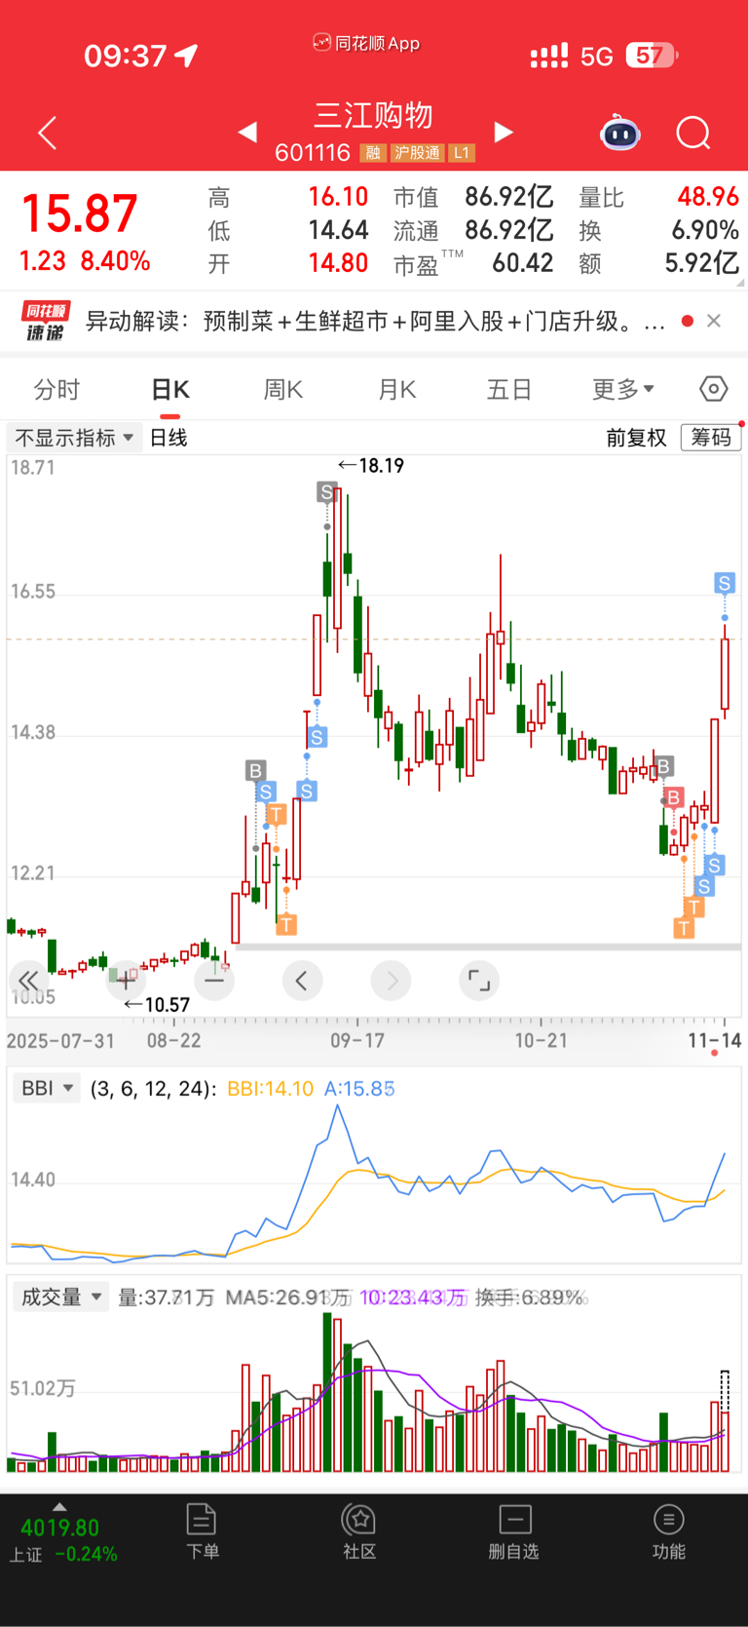
Task: Tap the back arrow in the header
Action: click(x=47, y=133)
